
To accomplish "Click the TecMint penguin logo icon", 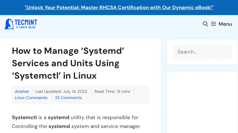I will [9, 24].
